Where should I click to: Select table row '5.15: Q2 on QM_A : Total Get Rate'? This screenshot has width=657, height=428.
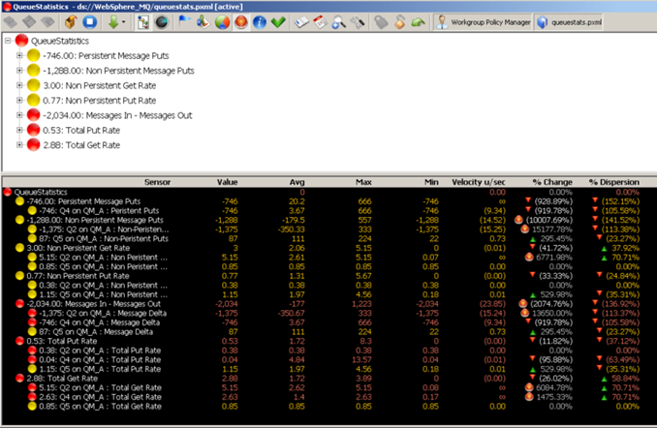pos(328,387)
